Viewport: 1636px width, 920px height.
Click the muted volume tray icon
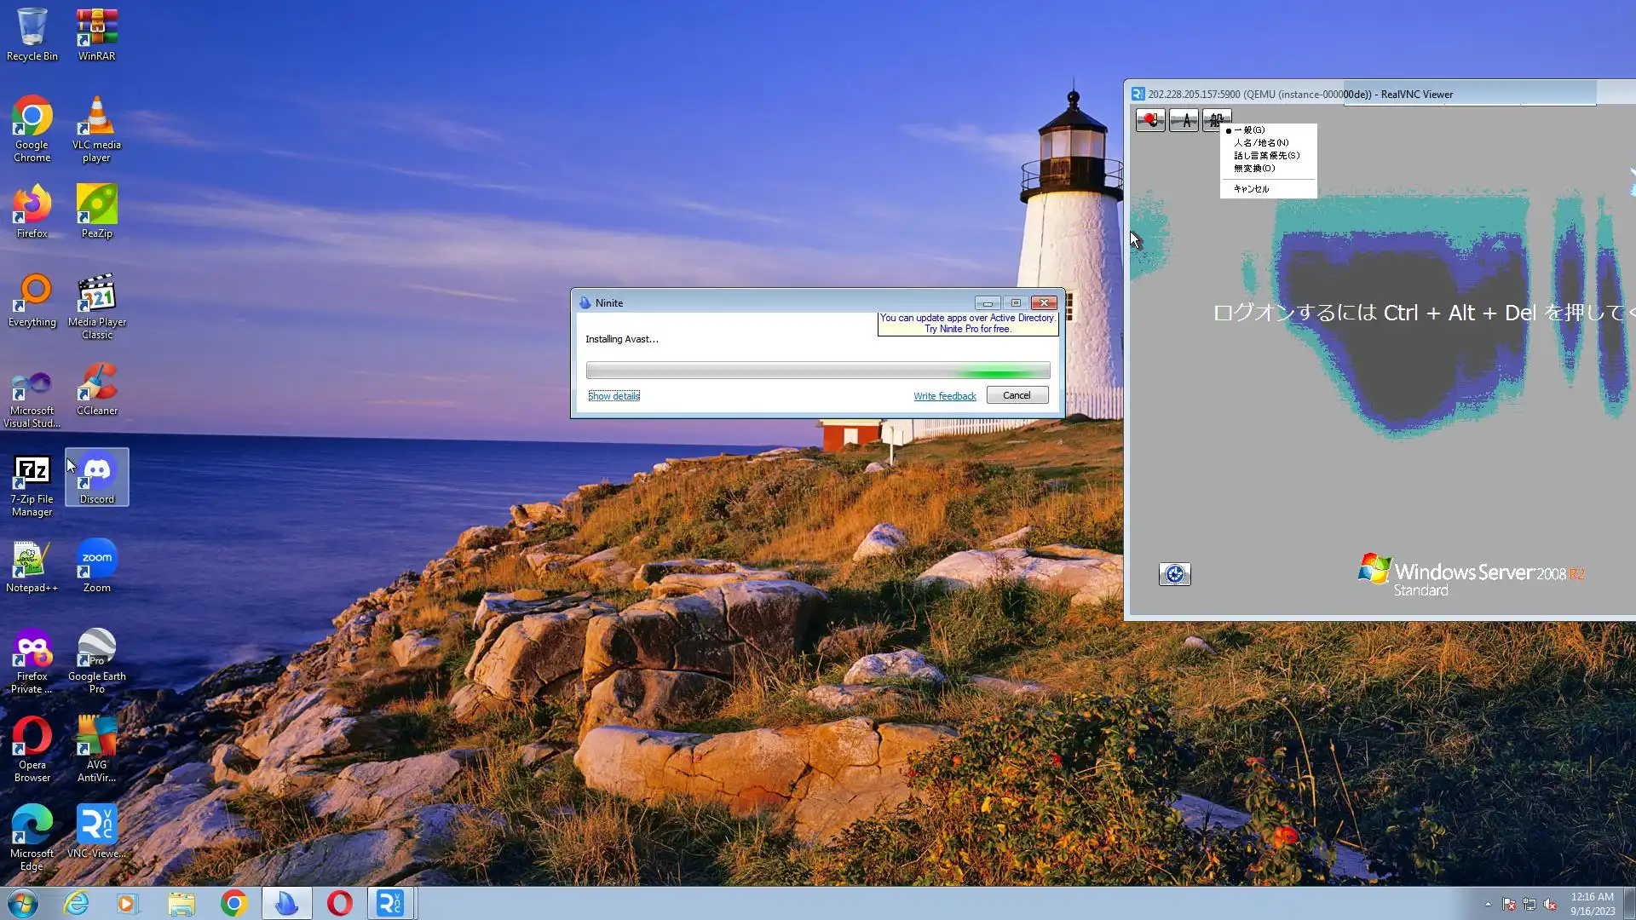tap(1551, 904)
